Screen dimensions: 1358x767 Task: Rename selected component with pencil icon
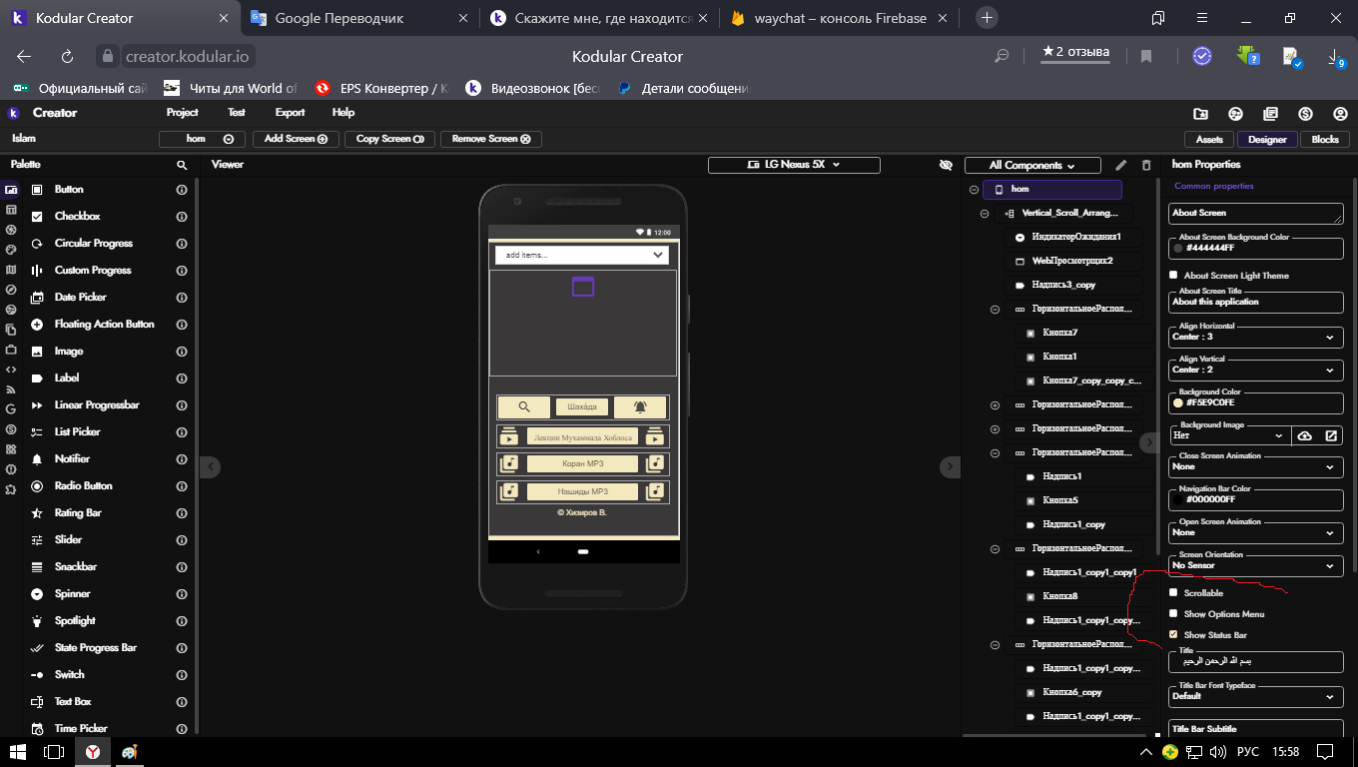[x=1120, y=165]
